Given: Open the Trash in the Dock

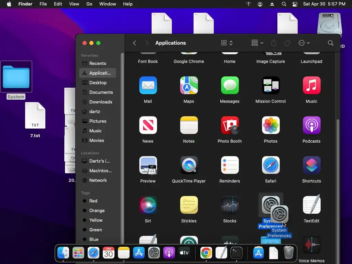Looking at the screenshot, I should pos(289,253).
